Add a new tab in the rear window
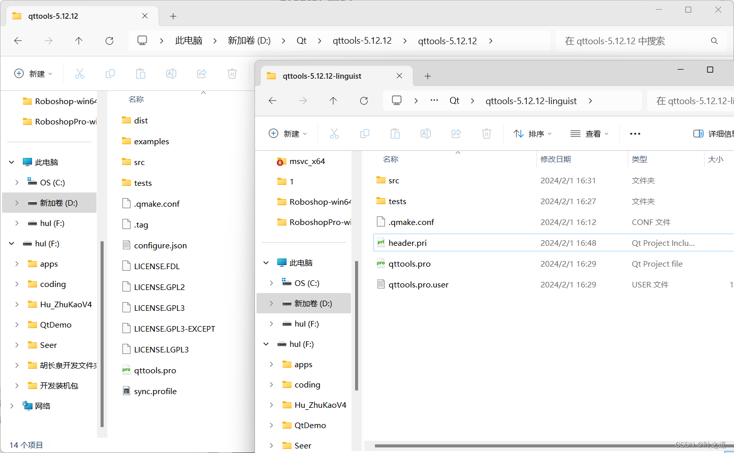The height and width of the screenshot is (453, 734). click(173, 16)
